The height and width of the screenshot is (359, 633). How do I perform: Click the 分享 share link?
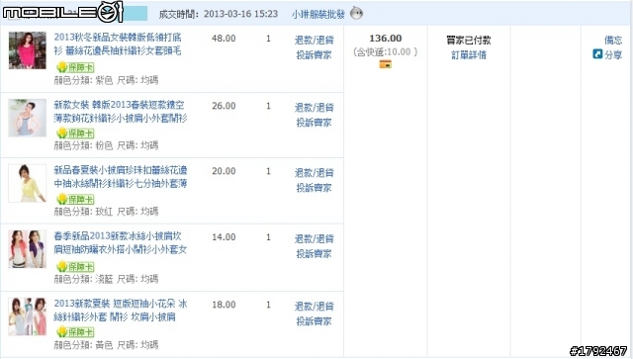click(x=613, y=55)
